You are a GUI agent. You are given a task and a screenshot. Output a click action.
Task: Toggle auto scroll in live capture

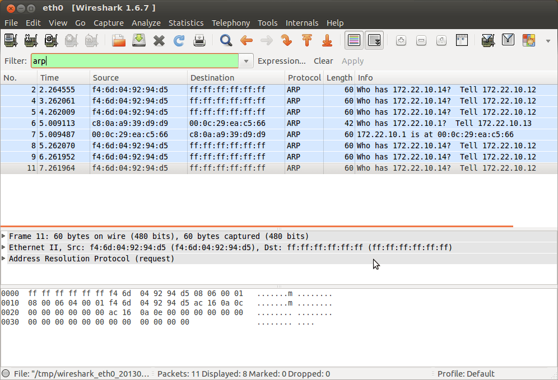tap(374, 40)
